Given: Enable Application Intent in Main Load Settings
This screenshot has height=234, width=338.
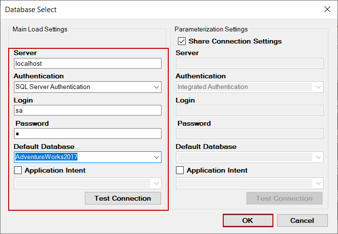Looking at the screenshot, I should pos(18,170).
